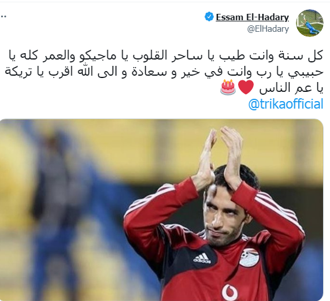The height and width of the screenshot is (301, 330).
Task: Click the Vodafone logo on the jersey
Action: (229, 292)
